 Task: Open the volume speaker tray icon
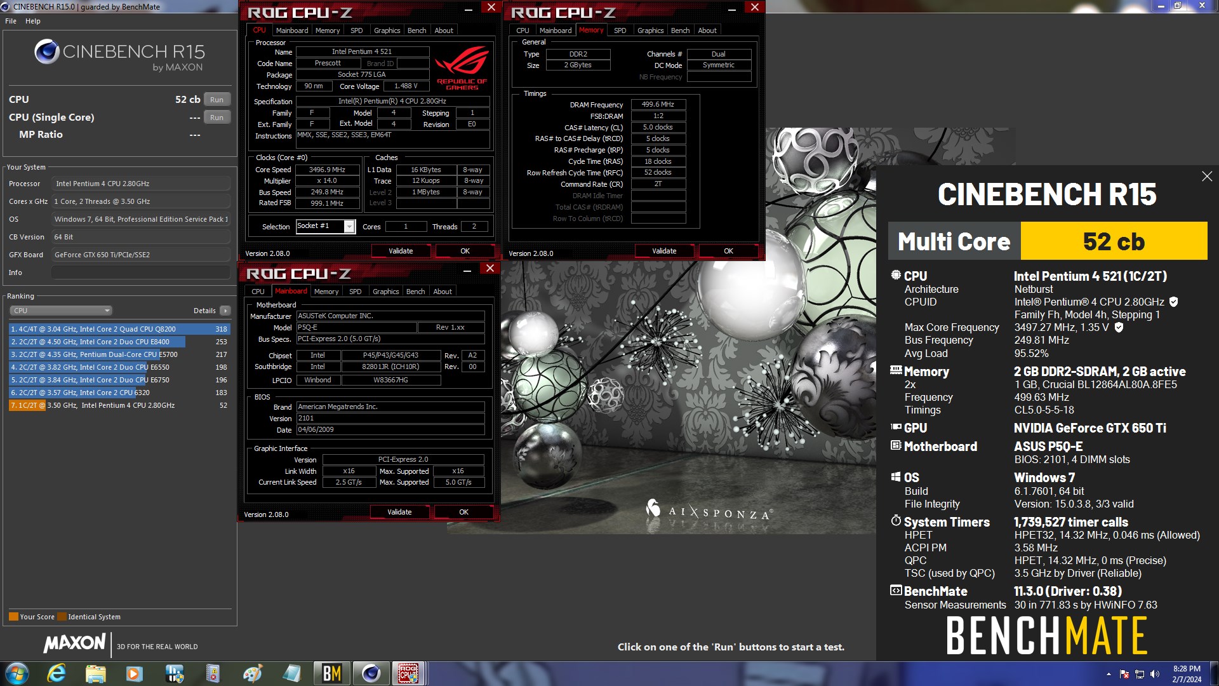point(1155,674)
